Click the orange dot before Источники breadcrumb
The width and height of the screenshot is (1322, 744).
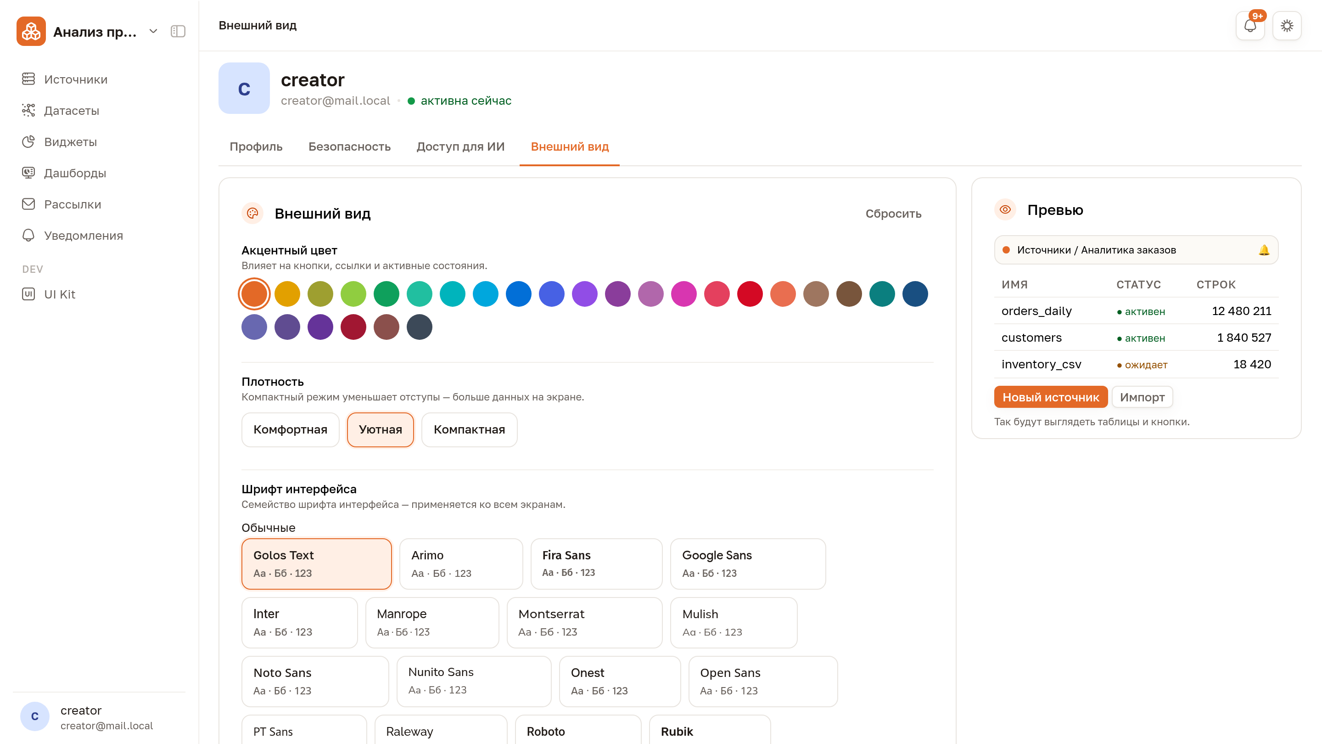pyautogui.click(x=1006, y=250)
